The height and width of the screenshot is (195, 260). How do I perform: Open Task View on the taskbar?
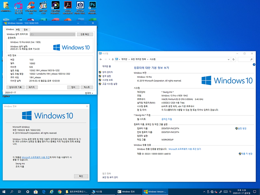[x=19, y=192]
